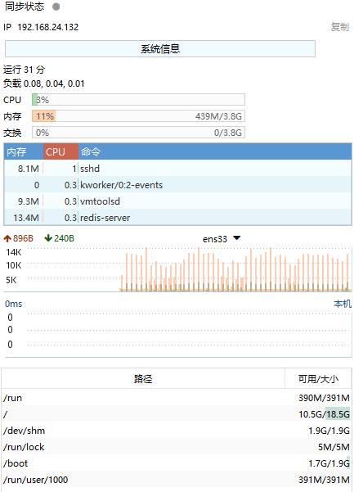The width and height of the screenshot is (354, 492).
Task: Sort process list by CPU column
Action: pyautogui.click(x=60, y=152)
